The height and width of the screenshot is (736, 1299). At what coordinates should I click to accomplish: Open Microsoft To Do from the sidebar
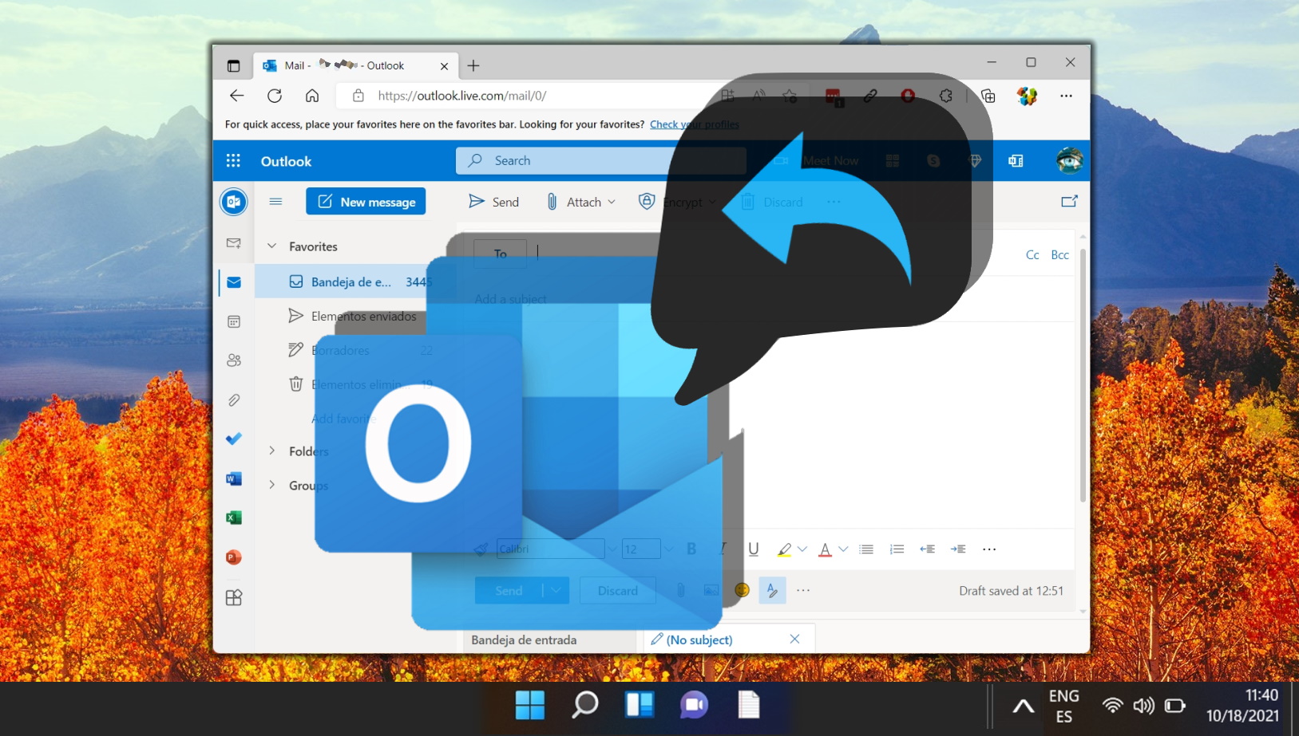234,439
